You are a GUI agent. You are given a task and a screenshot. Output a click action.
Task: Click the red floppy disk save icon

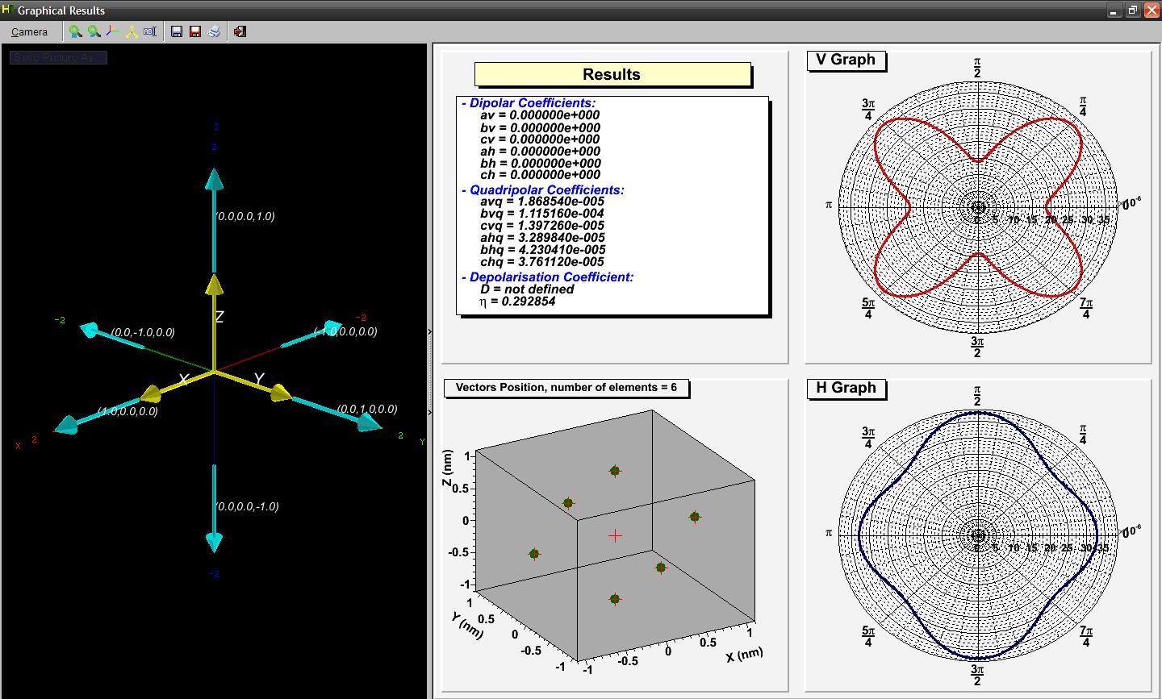coord(195,31)
